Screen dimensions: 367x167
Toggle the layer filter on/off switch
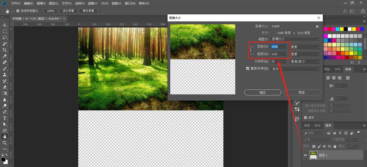click(x=359, y=133)
